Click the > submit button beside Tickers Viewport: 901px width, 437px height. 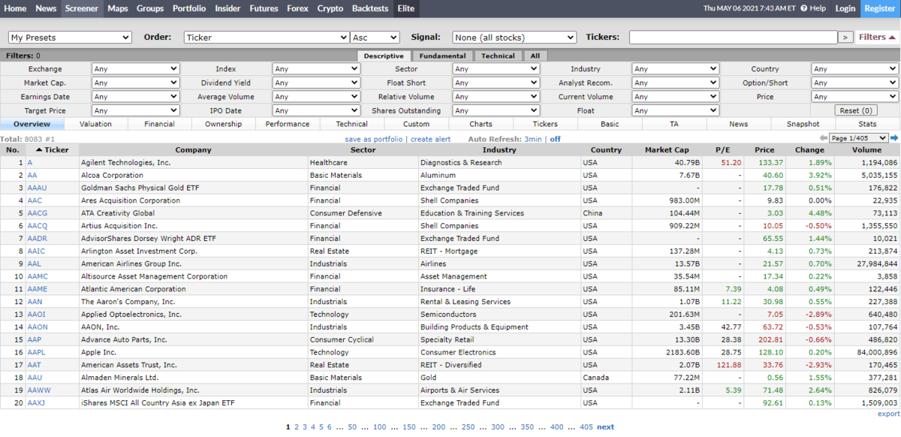pyautogui.click(x=845, y=38)
